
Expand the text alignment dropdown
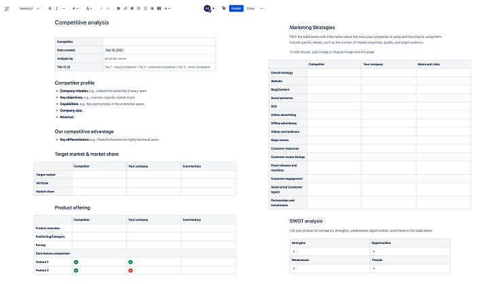pos(74,8)
